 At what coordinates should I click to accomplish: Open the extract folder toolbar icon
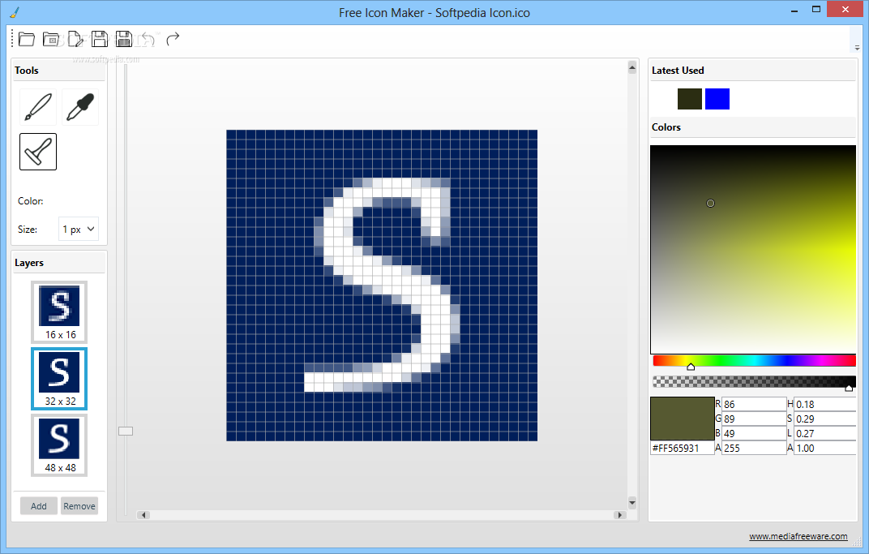(50, 38)
